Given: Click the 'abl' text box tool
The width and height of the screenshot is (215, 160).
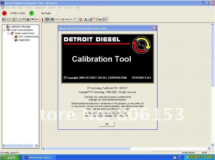Looking at the screenshot, I should tap(105, 20).
